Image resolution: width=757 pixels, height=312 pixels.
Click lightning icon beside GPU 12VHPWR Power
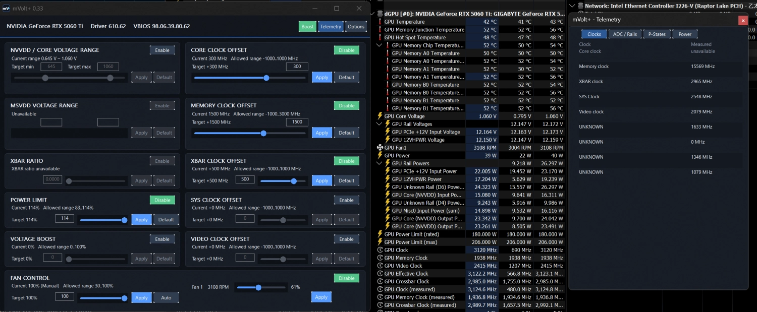(388, 179)
